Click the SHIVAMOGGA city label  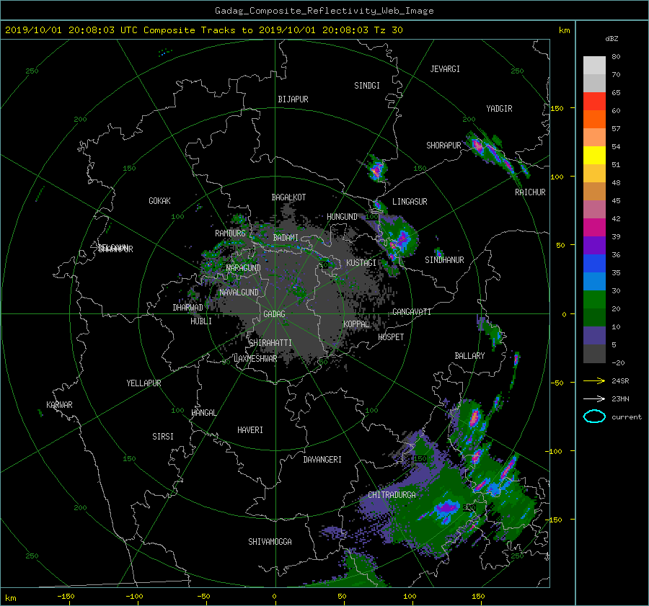coord(270,542)
